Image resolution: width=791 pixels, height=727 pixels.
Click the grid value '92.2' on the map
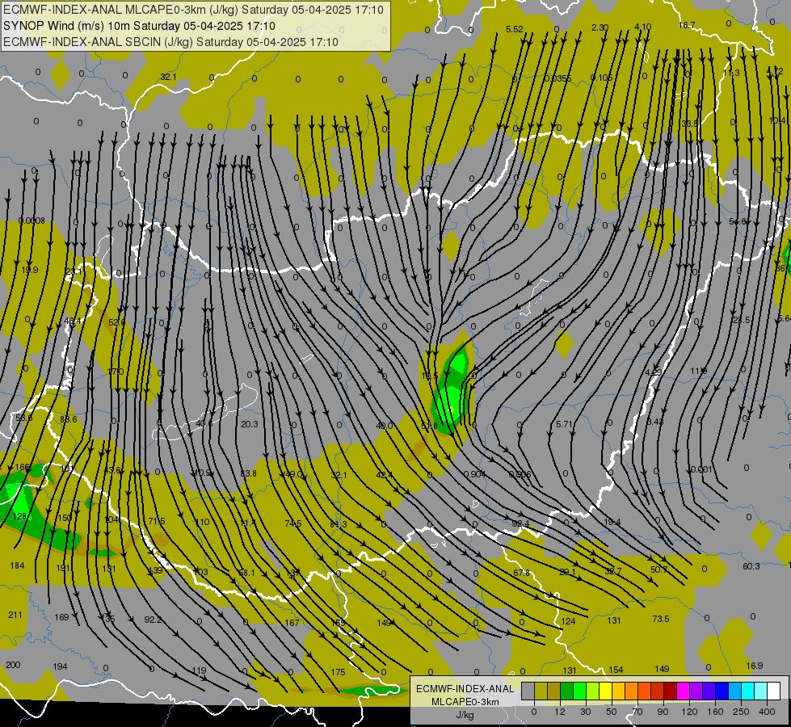click(x=153, y=620)
